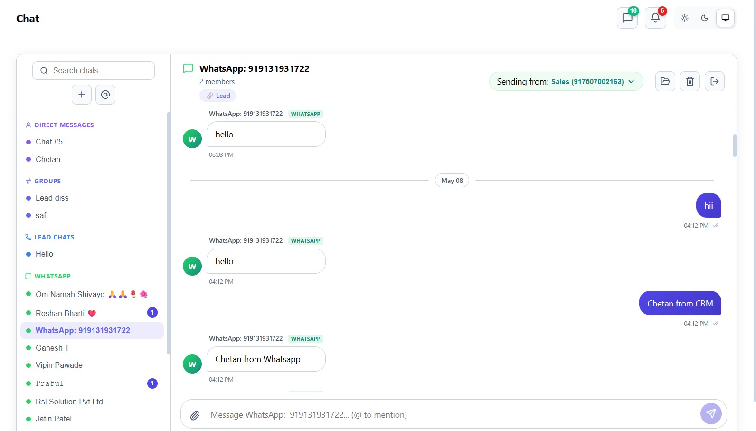Image resolution: width=756 pixels, height=431 pixels.
Task: Click WHATSAPP tag above 'Chetan from Whatsapp'
Action: coord(306,339)
